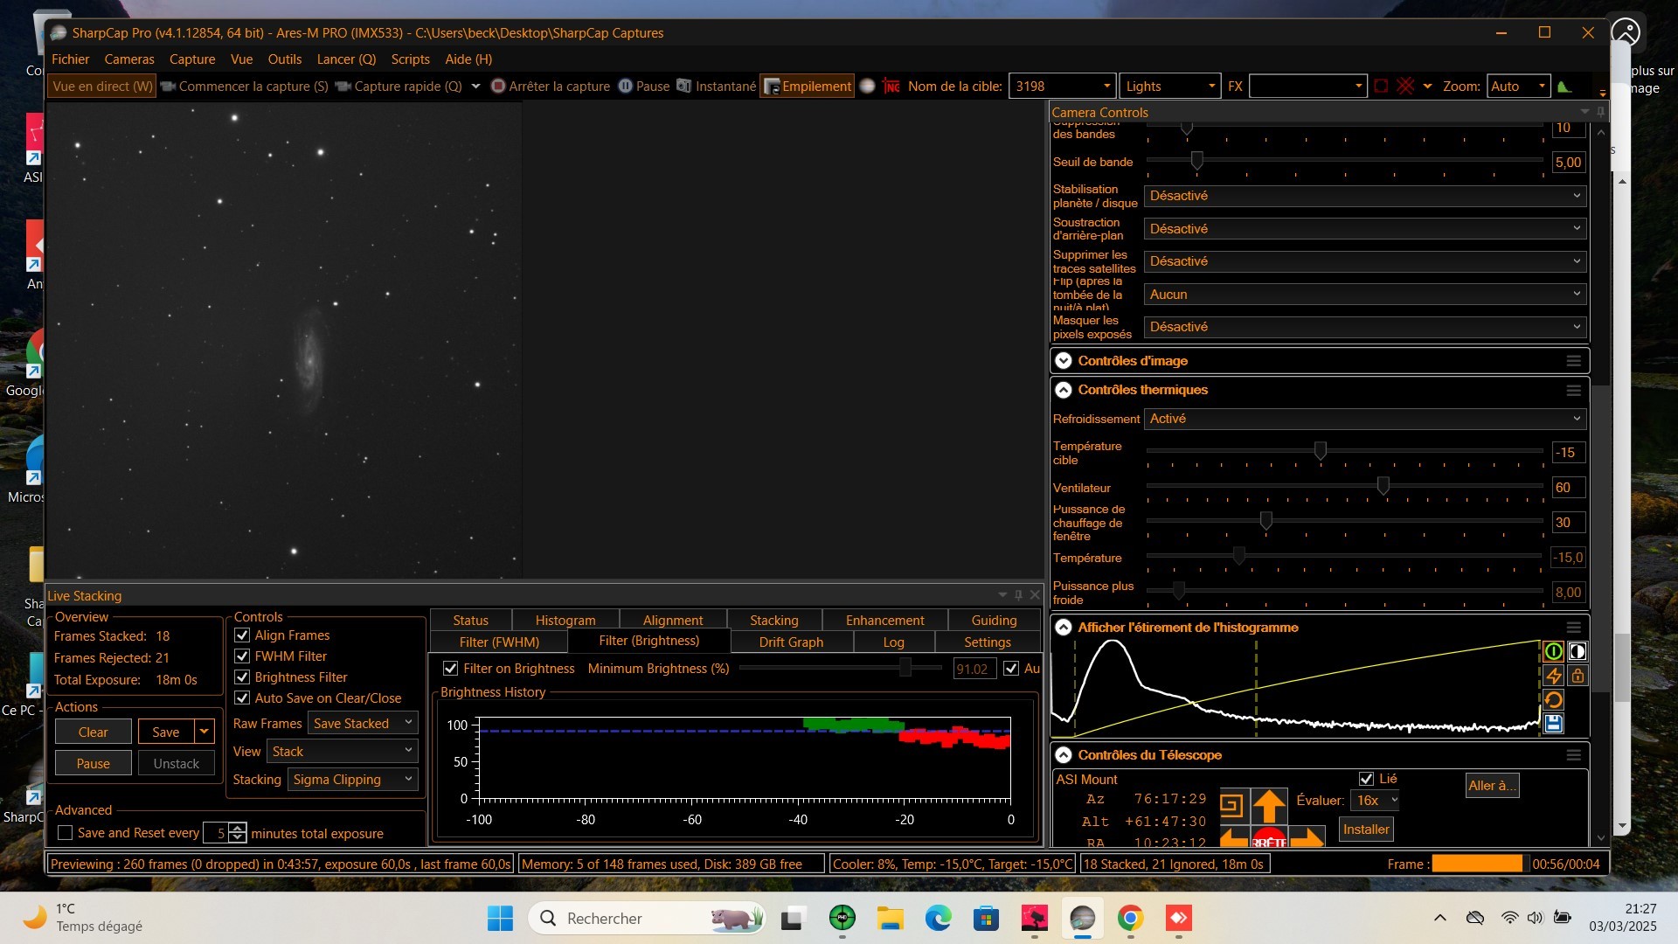Click the red INC toolbar icon

[x=891, y=86]
